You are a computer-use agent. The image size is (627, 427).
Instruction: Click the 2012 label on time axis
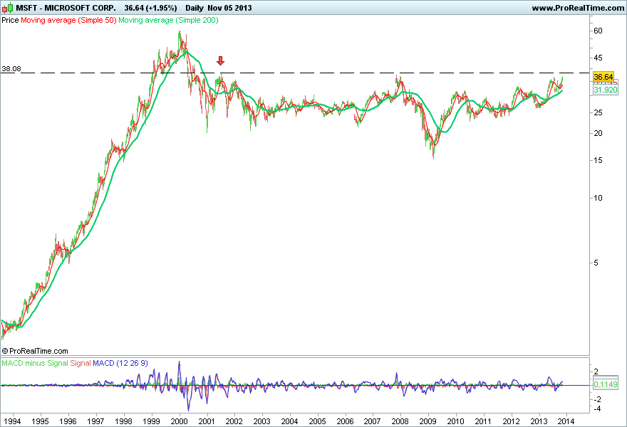(x=511, y=421)
